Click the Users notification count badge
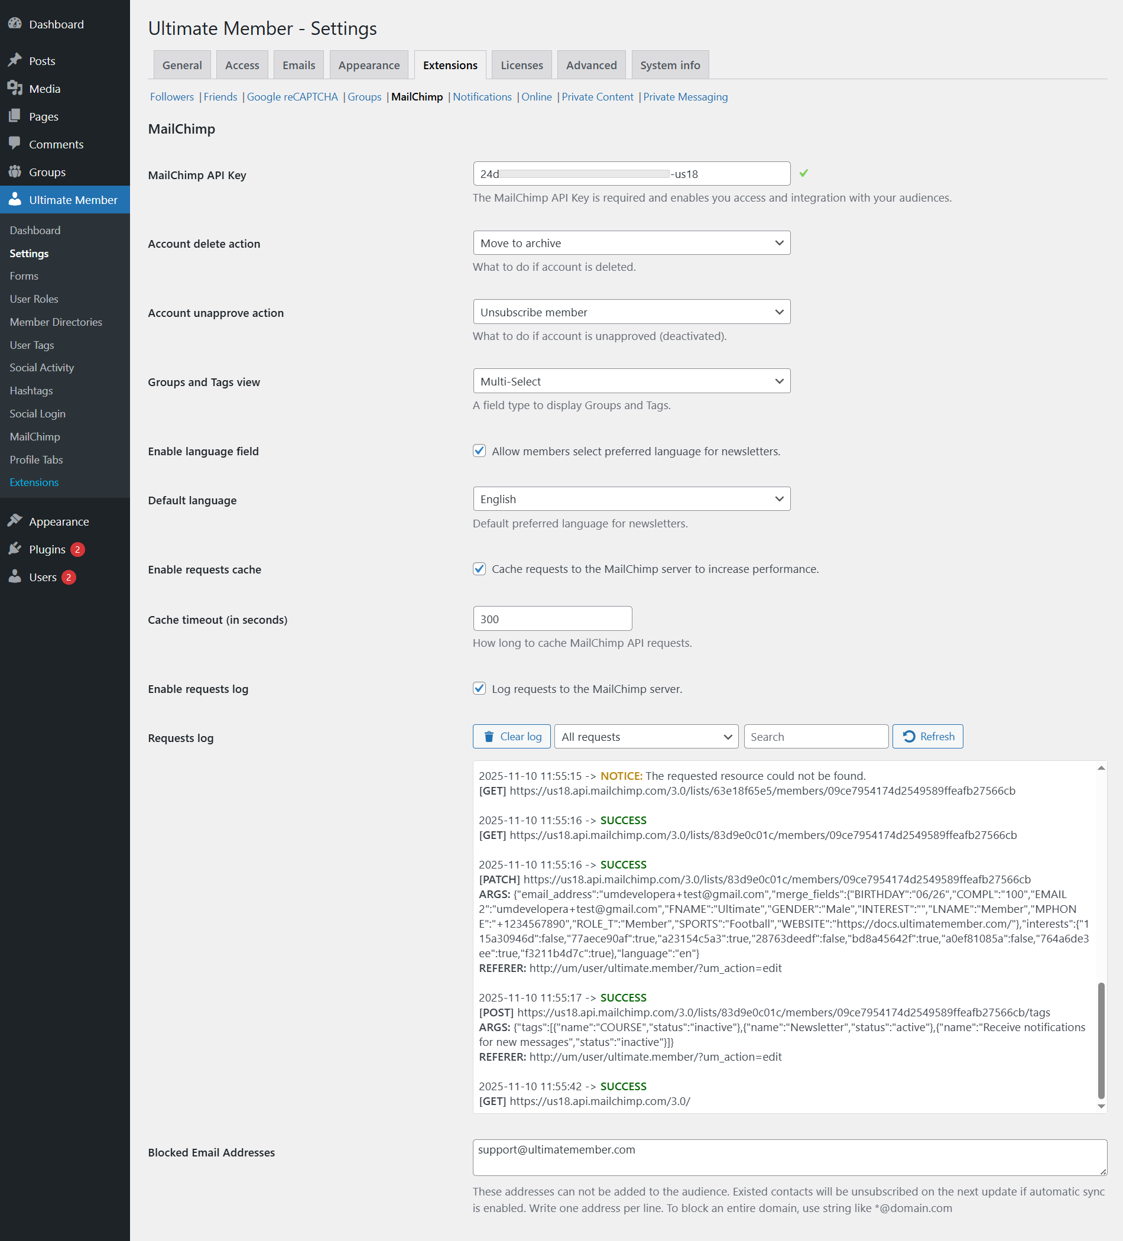 [x=69, y=578]
